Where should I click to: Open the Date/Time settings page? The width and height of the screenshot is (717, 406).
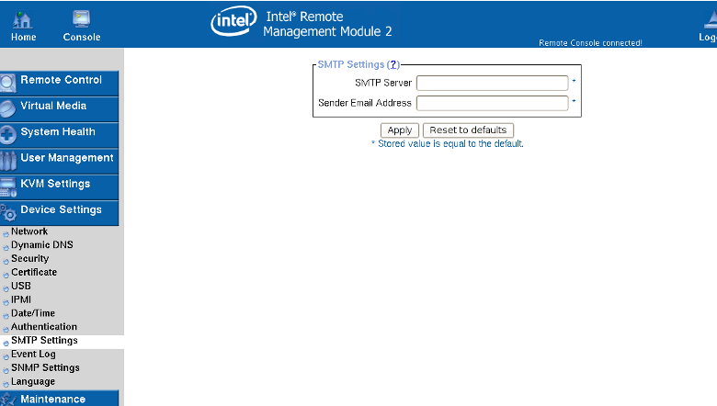tap(33, 313)
